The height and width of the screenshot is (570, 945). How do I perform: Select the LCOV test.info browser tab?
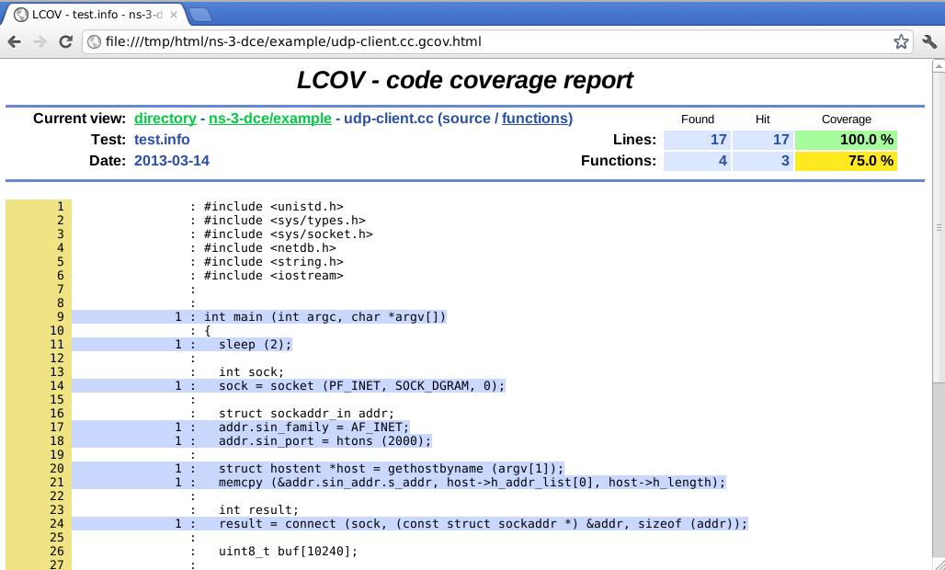pos(92,15)
